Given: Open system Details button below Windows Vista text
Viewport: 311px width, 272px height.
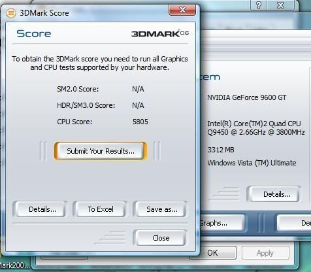Looking at the screenshot, I should [277, 194].
